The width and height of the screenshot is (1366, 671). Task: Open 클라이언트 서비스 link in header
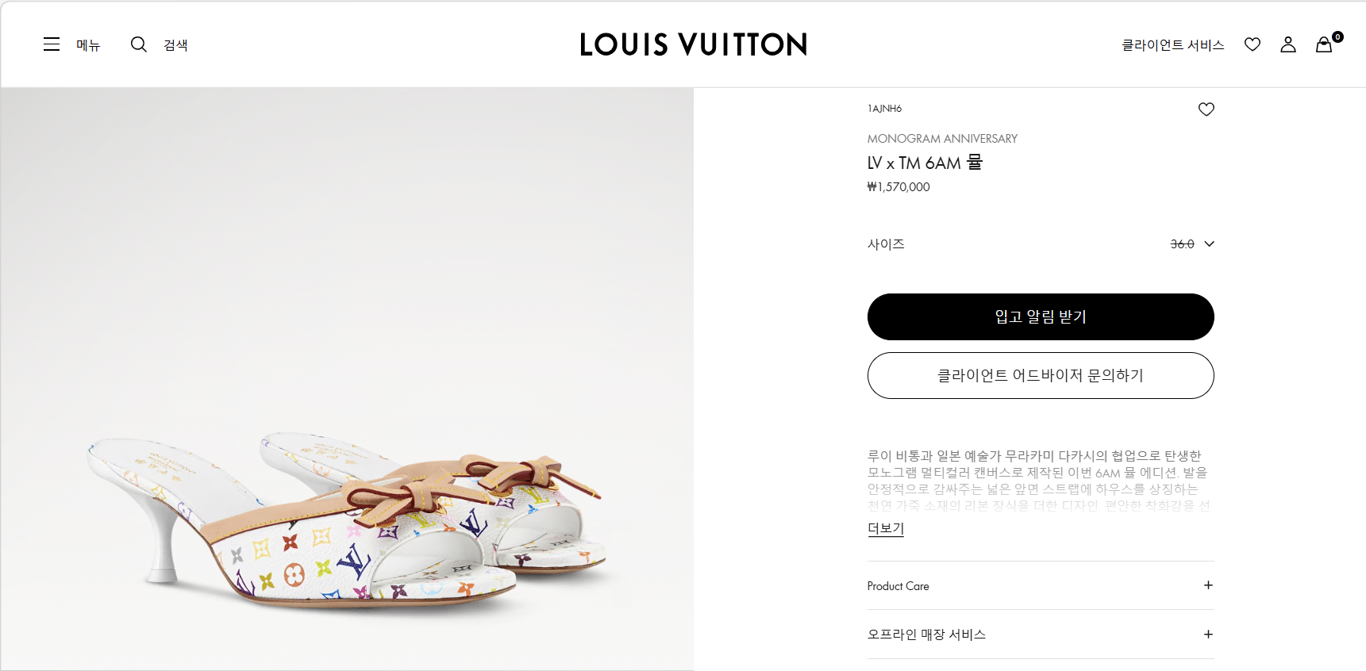point(1172,45)
